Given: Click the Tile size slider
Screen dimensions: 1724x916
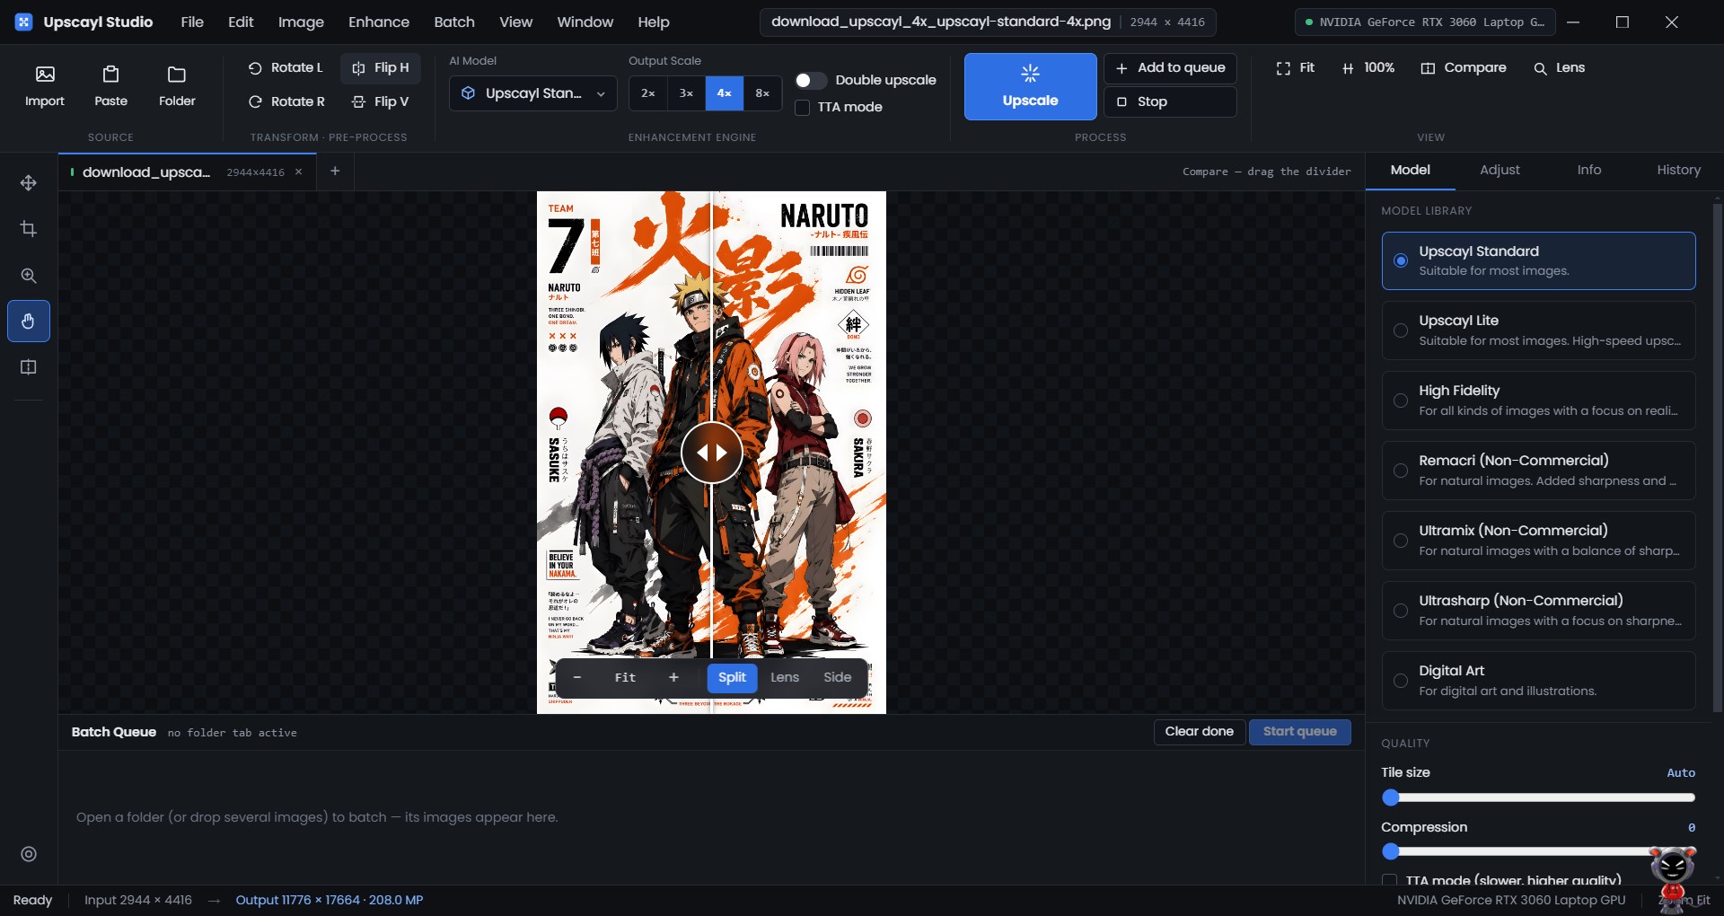Looking at the screenshot, I should 1539,797.
